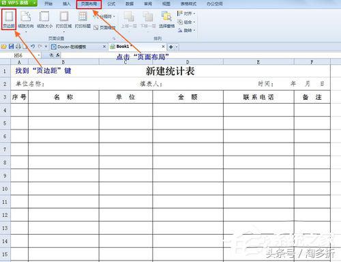Click the formula bar input
This screenshot has height=262, width=341.
point(201,55)
